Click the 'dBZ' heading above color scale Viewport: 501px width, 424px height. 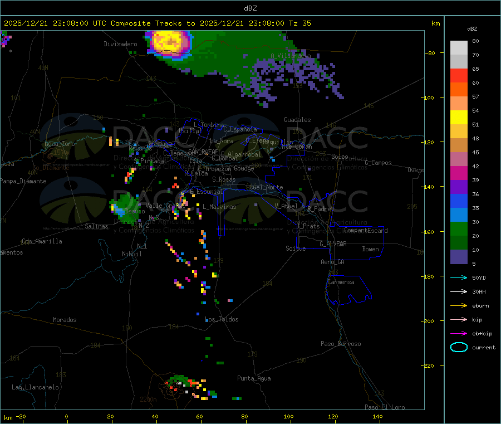click(x=472, y=29)
